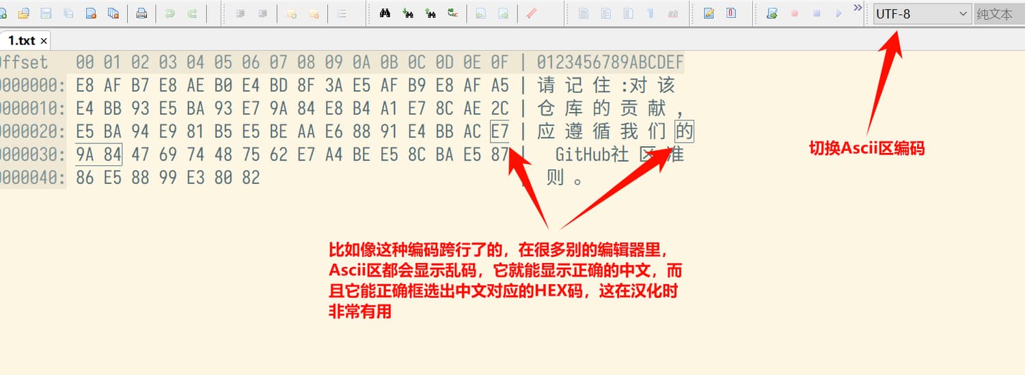
Task: Open the UTF-8 encoding dropdown
Action: 922,14
